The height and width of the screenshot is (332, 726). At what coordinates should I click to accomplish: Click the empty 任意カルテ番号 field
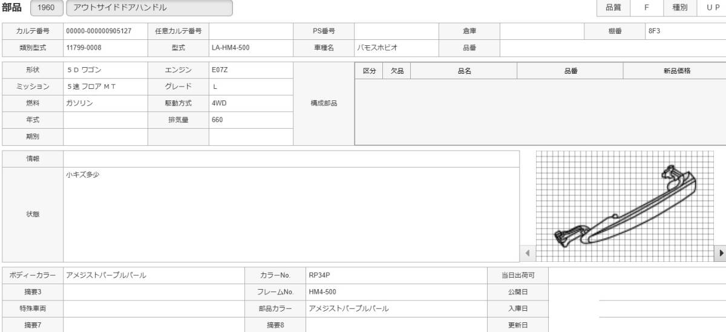[x=251, y=30]
